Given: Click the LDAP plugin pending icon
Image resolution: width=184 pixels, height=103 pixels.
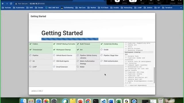Looking at the screenshot, I should point(30,67).
